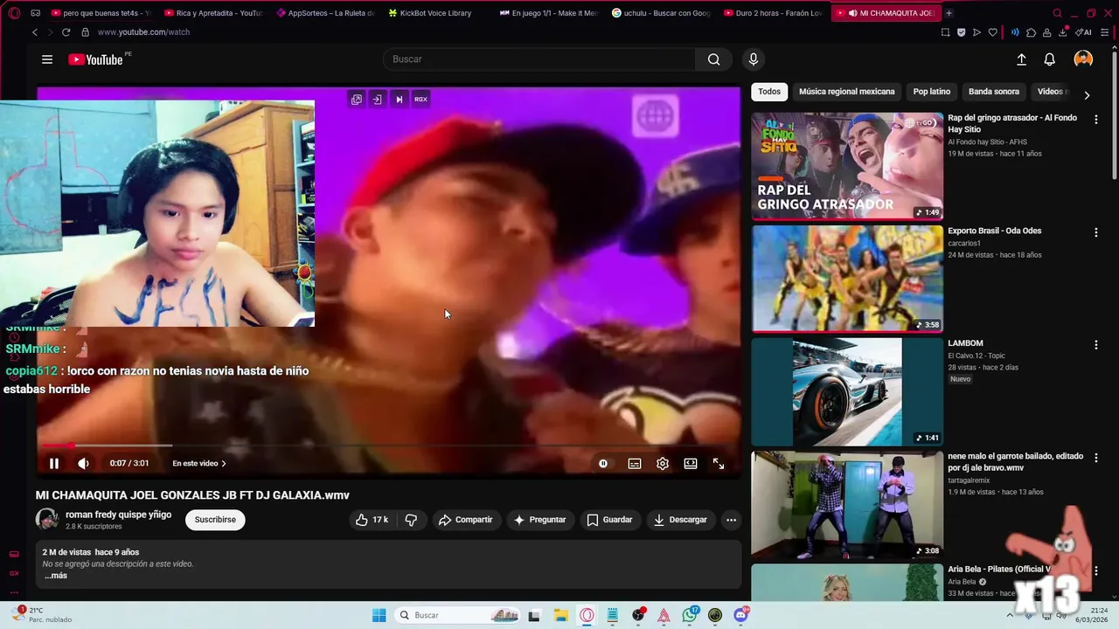Viewport: 1119px width, 629px height.
Task: Open the roman fredy quispe yñigo channel avatar
Action: coord(47,520)
